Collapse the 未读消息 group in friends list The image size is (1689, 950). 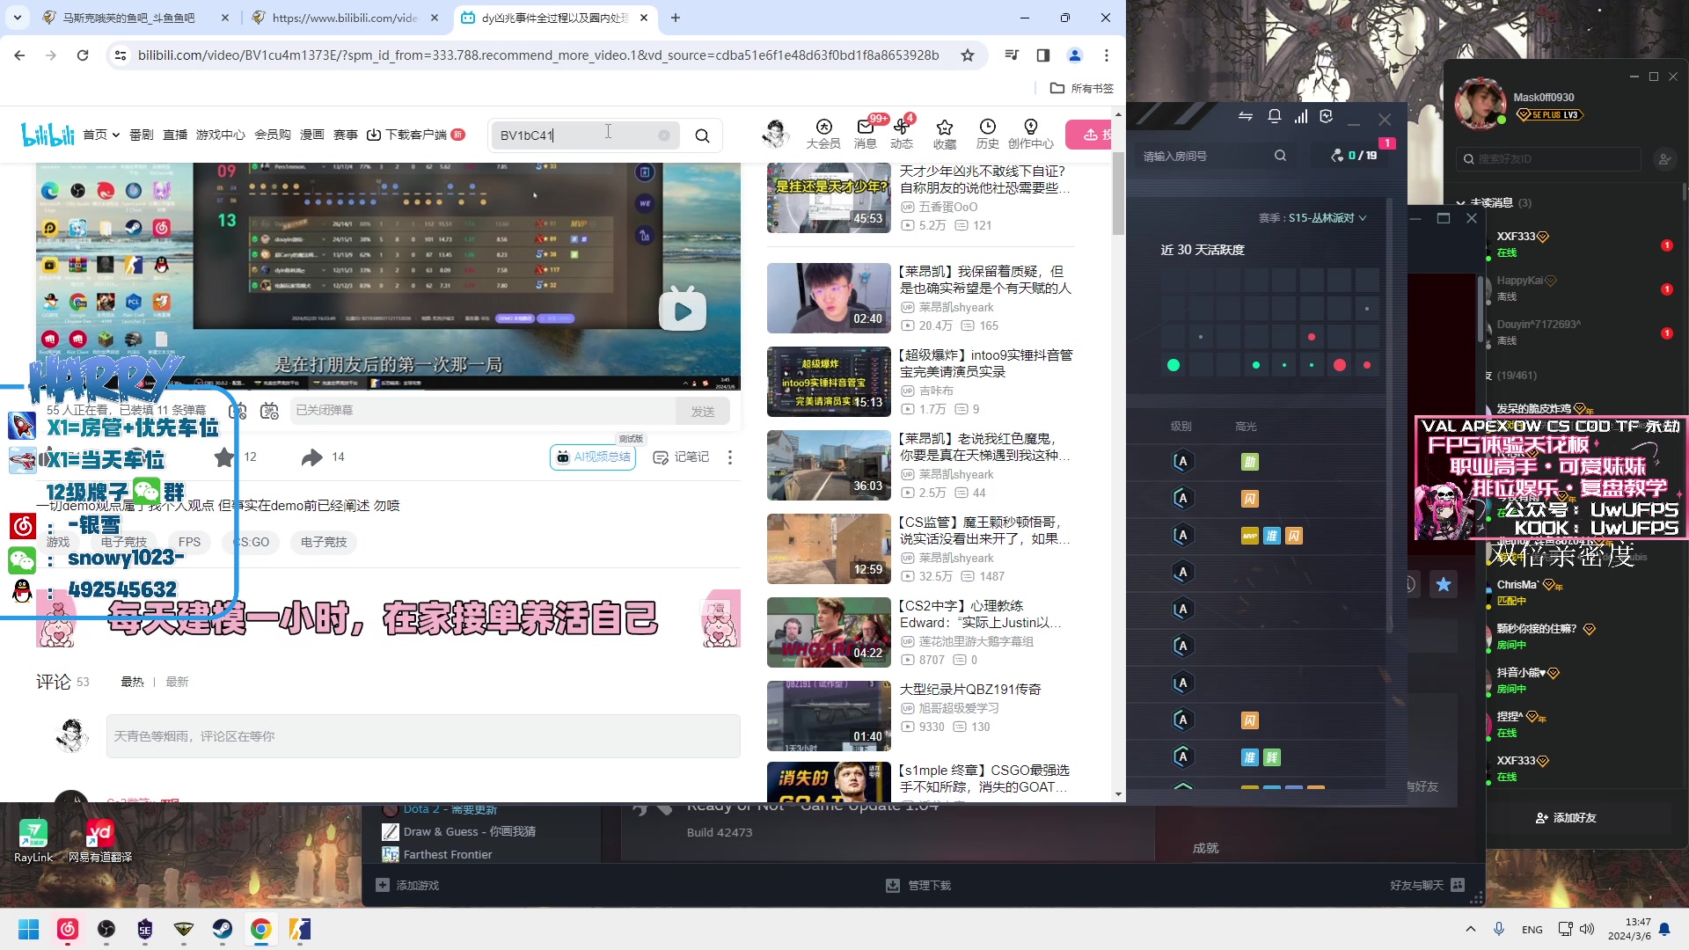(1461, 202)
